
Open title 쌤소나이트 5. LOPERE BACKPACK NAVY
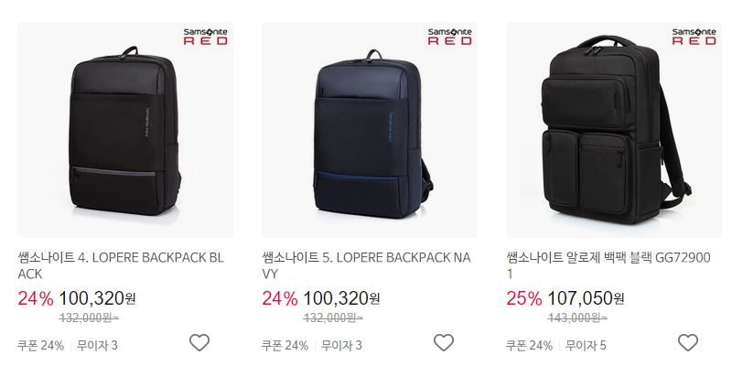366,265
